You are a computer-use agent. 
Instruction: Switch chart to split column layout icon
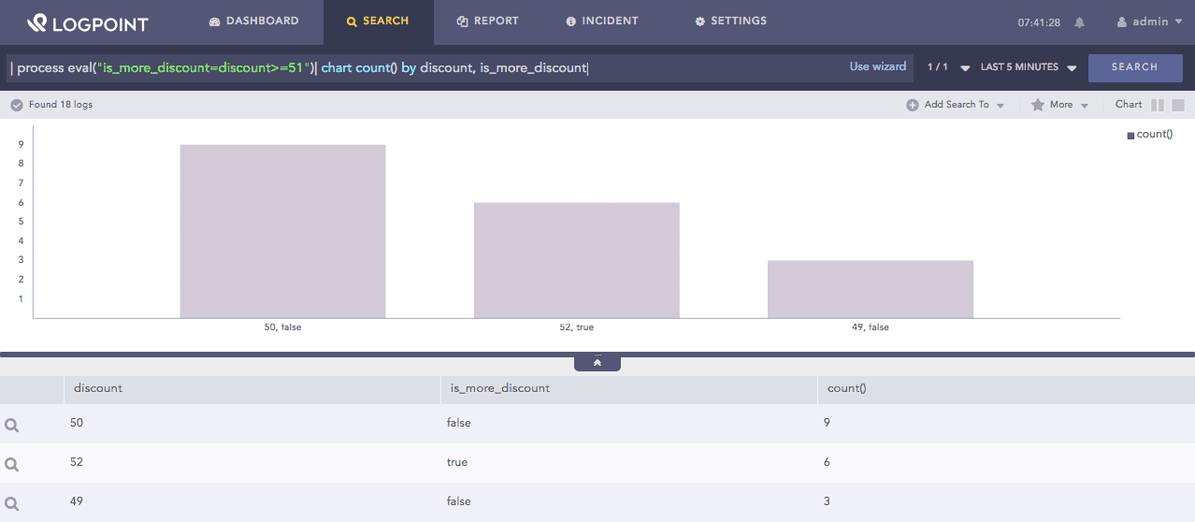click(x=1158, y=106)
